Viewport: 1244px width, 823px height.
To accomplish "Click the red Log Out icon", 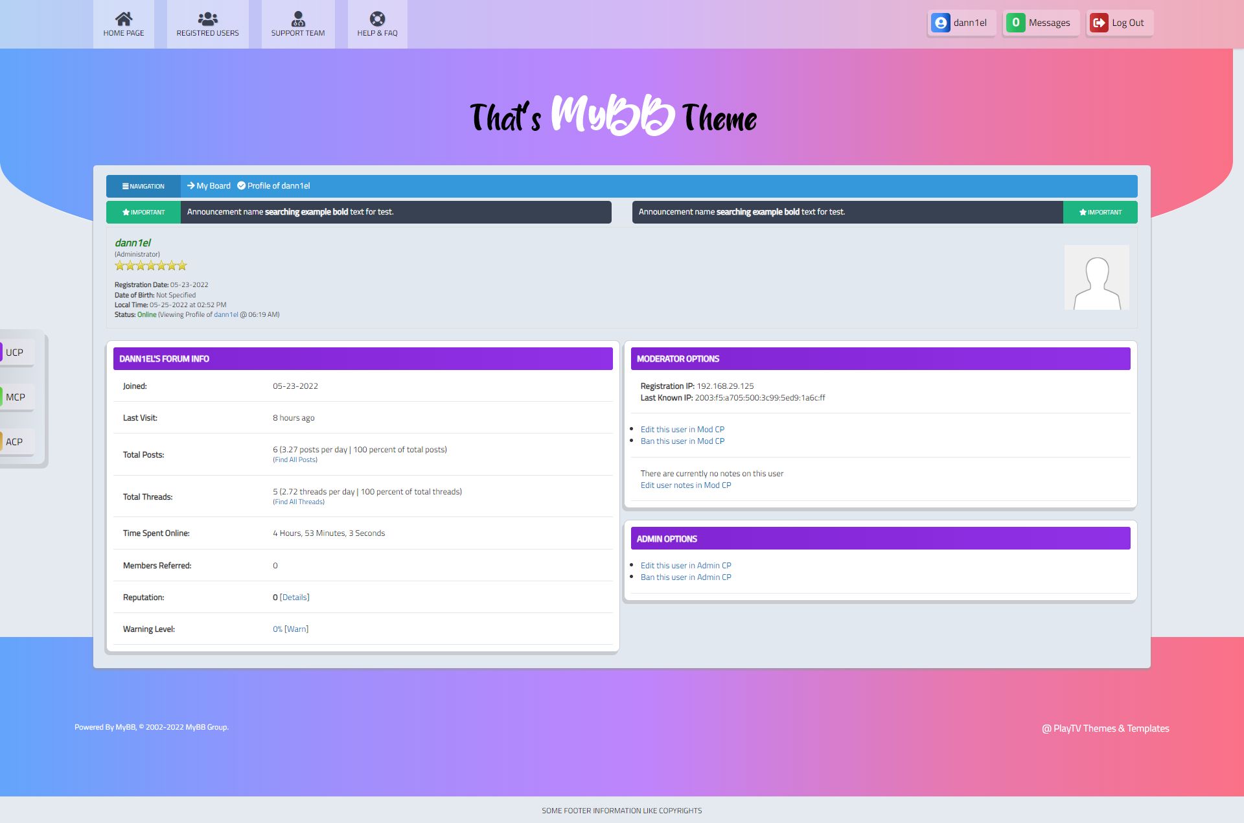I will click(1099, 23).
